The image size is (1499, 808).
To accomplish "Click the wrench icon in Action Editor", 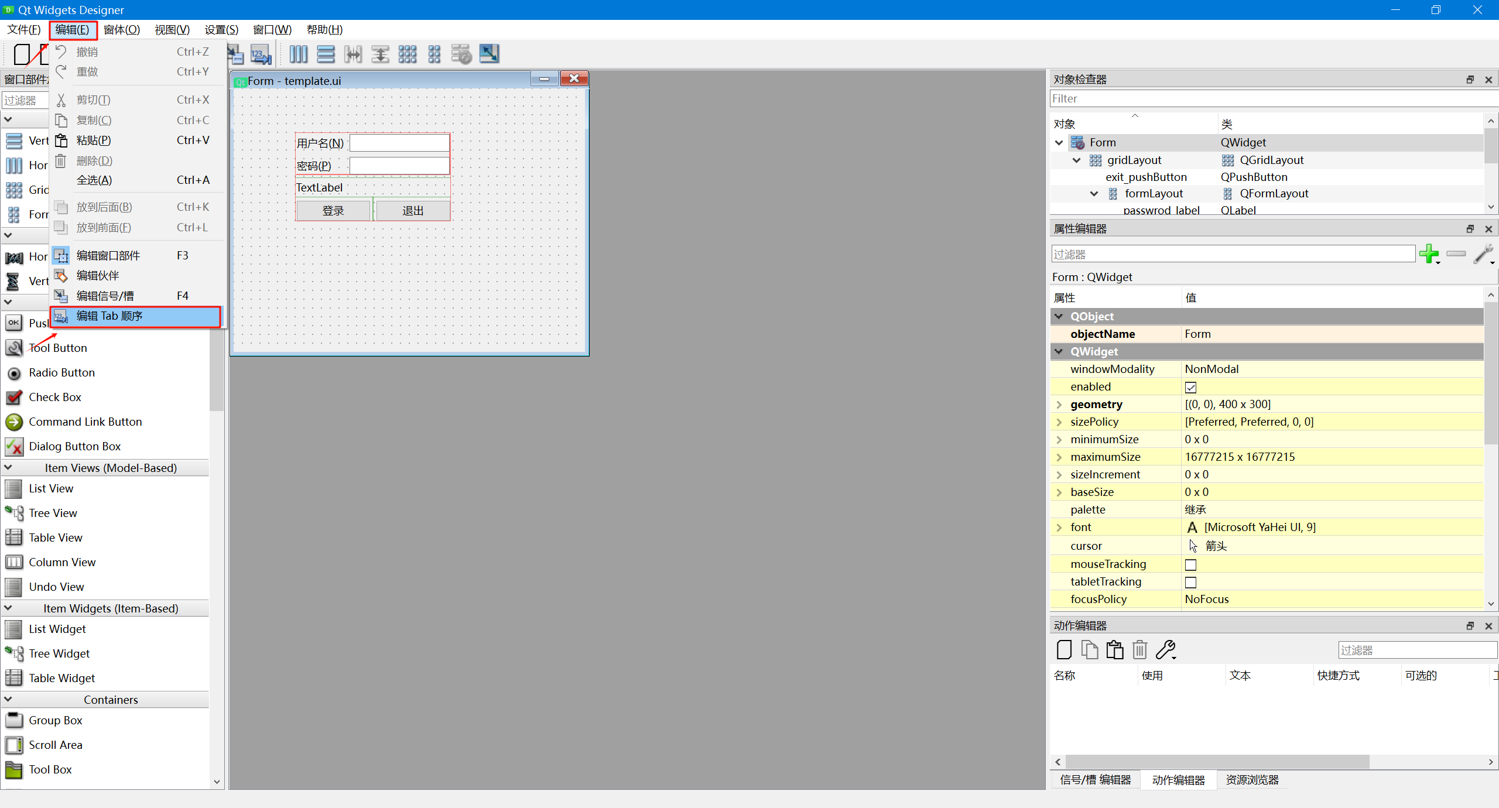I will pyautogui.click(x=1166, y=650).
